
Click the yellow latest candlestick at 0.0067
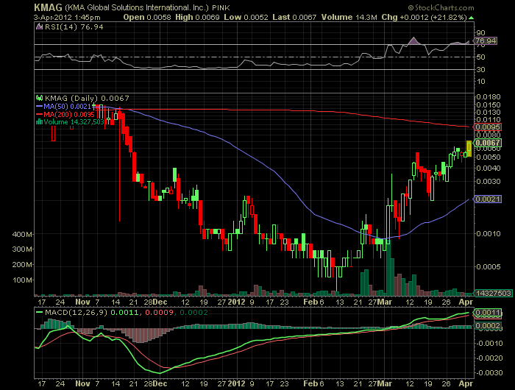[469, 148]
